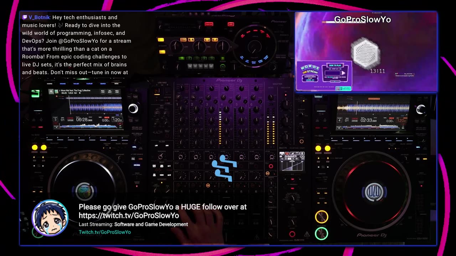Click the white rotary selector on left CDJ

(x=133, y=108)
